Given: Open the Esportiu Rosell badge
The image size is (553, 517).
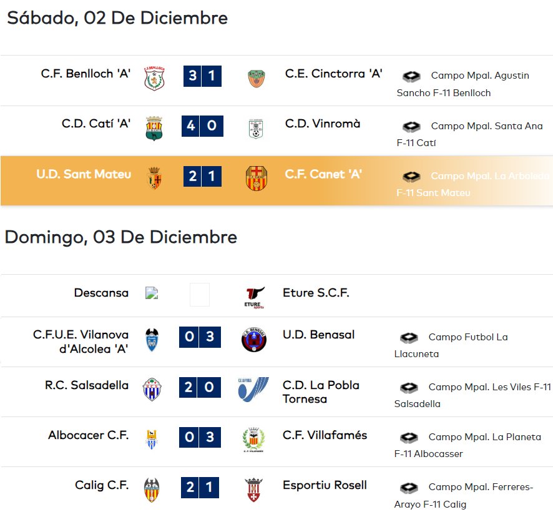Looking at the screenshot, I should pyautogui.click(x=253, y=490).
